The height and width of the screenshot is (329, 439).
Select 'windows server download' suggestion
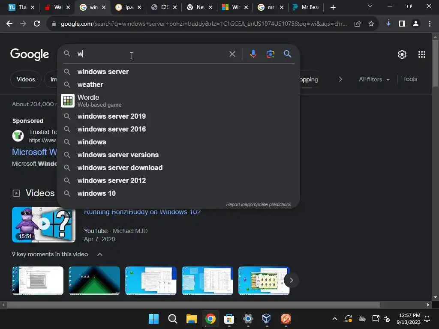[178, 167]
